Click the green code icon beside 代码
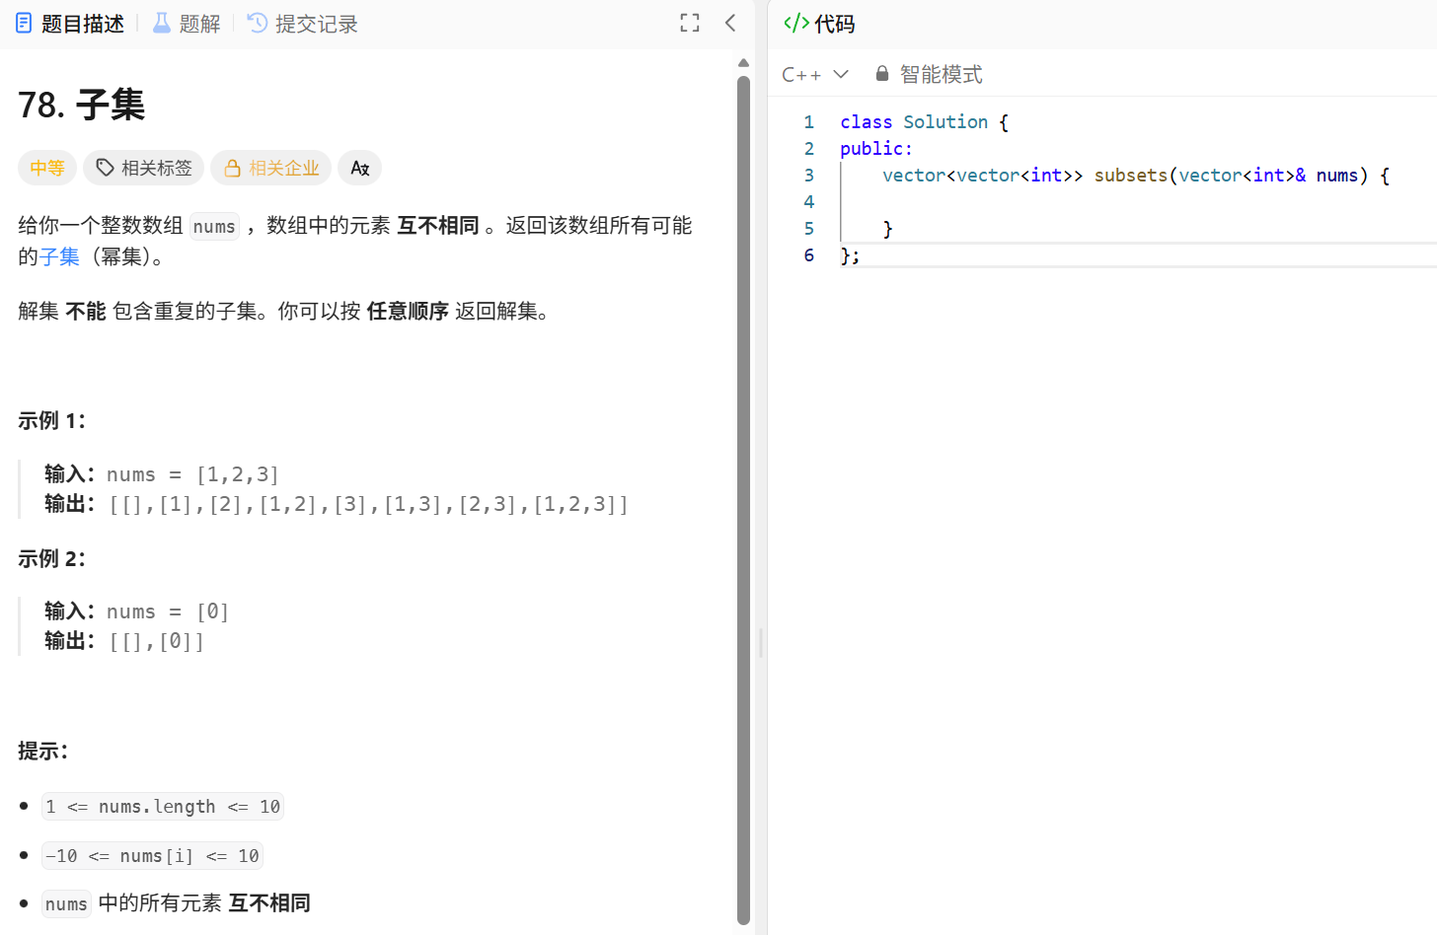 795,23
